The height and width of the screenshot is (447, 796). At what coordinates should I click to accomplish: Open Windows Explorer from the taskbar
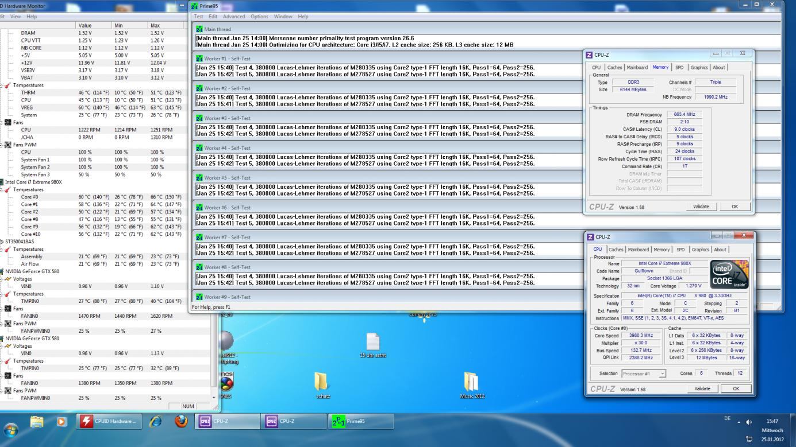pyautogui.click(x=37, y=422)
